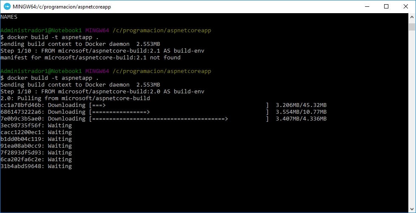Click the 'cacc12200ec1: Waiting' line
This screenshot has height=213, width=416.
pos(36,132)
